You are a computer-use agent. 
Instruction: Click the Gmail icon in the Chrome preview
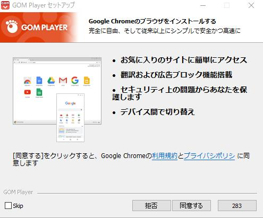[63, 81]
